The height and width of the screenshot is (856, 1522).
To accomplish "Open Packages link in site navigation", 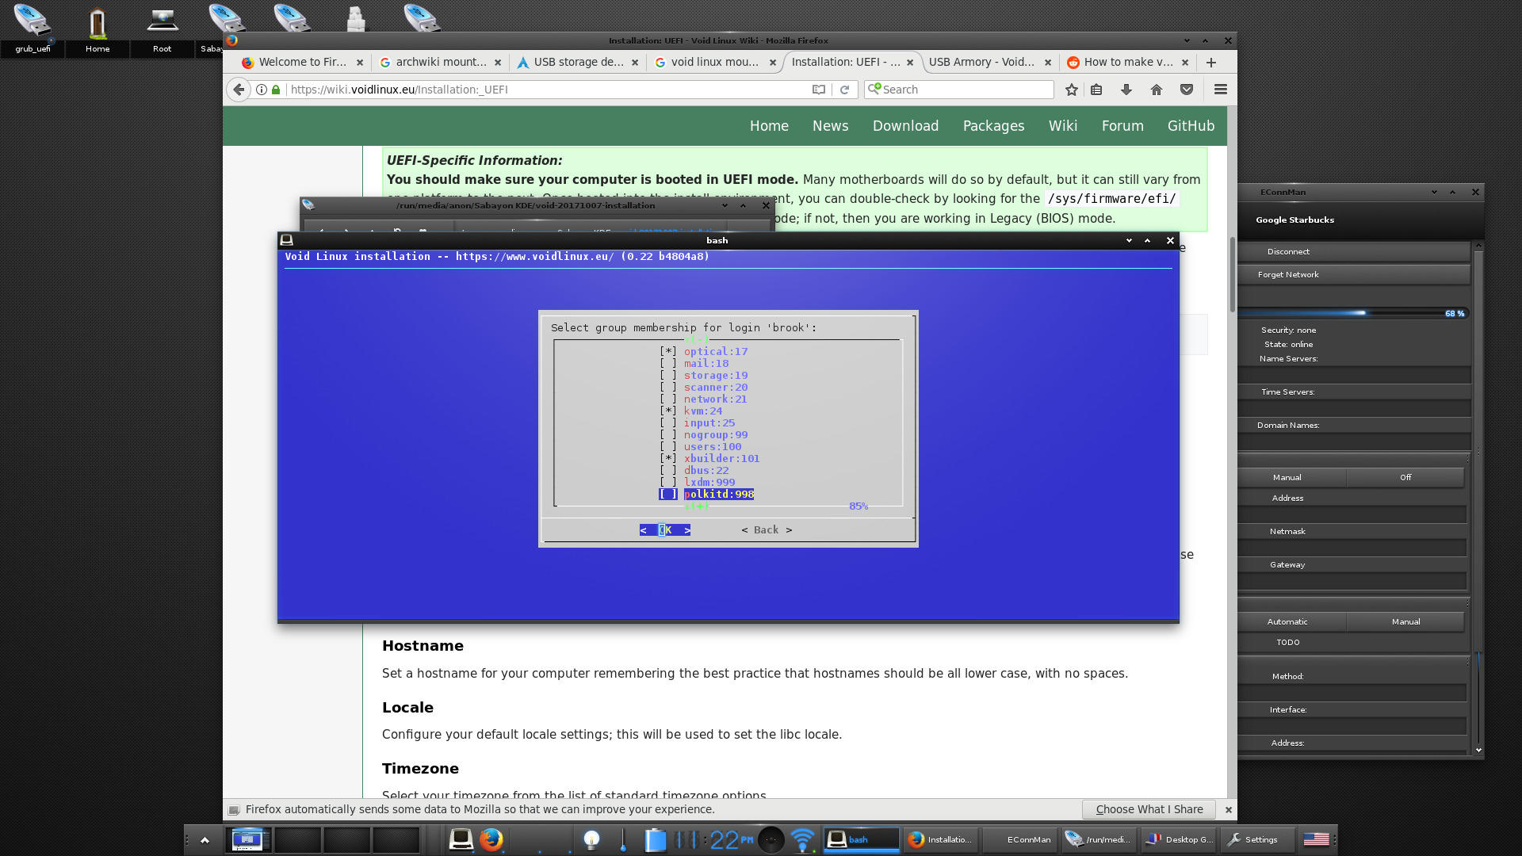I will [x=993, y=126].
